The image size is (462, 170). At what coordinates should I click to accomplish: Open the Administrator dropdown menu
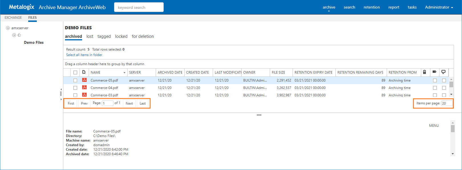coord(439,7)
